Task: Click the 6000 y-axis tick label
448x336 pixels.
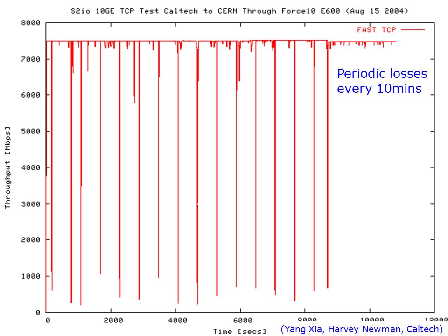Action: 31,95
